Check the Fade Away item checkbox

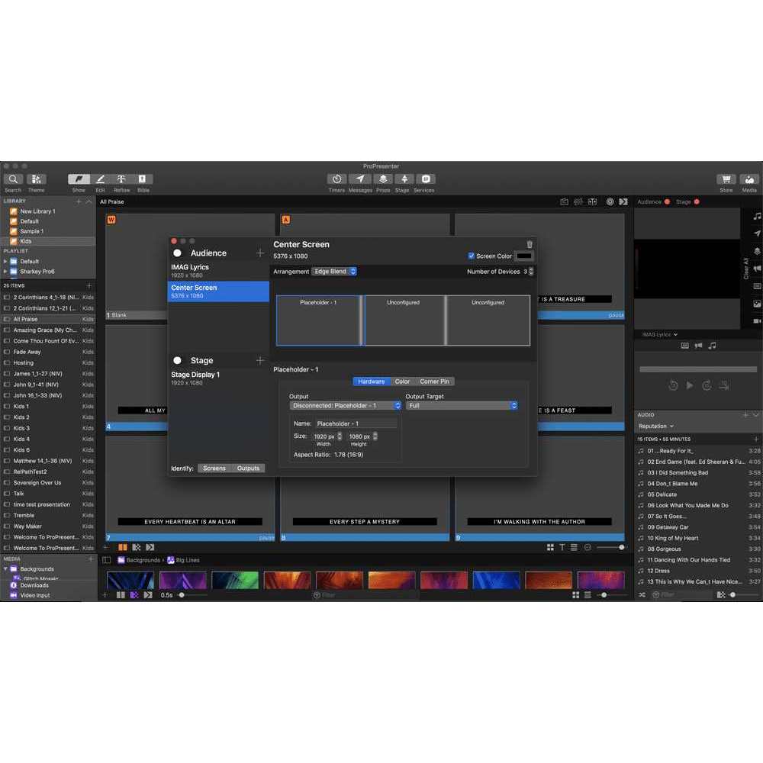tap(7, 352)
